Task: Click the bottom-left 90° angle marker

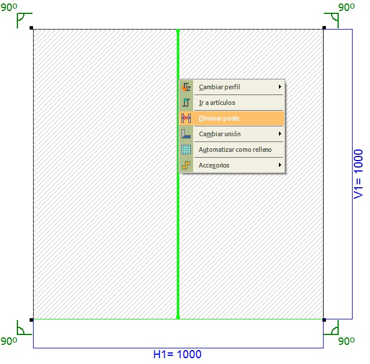Action: tap(24, 327)
